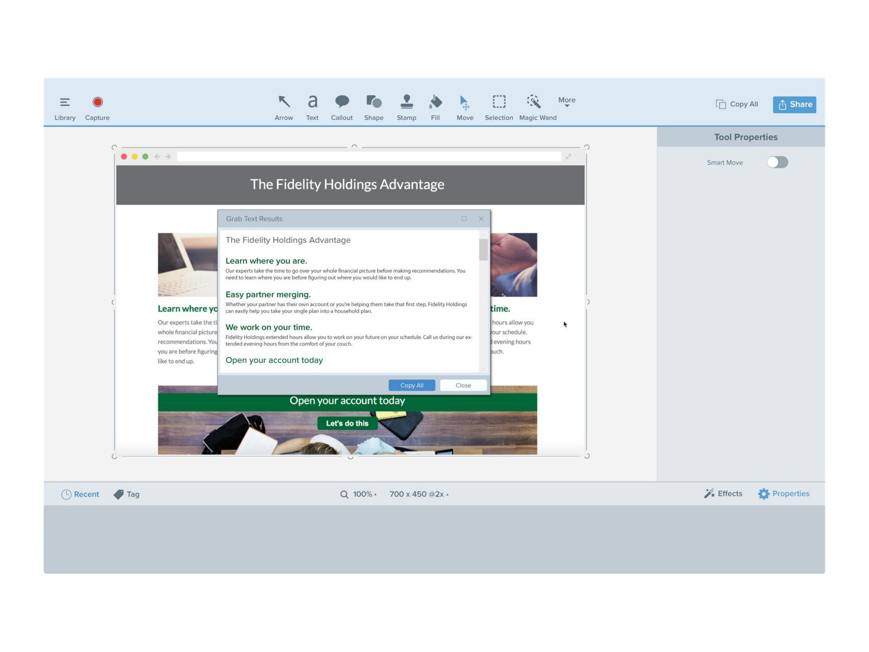The width and height of the screenshot is (869, 652).
Task: View Recent captures
Action: pyautogui.click(x=80, y=494)
